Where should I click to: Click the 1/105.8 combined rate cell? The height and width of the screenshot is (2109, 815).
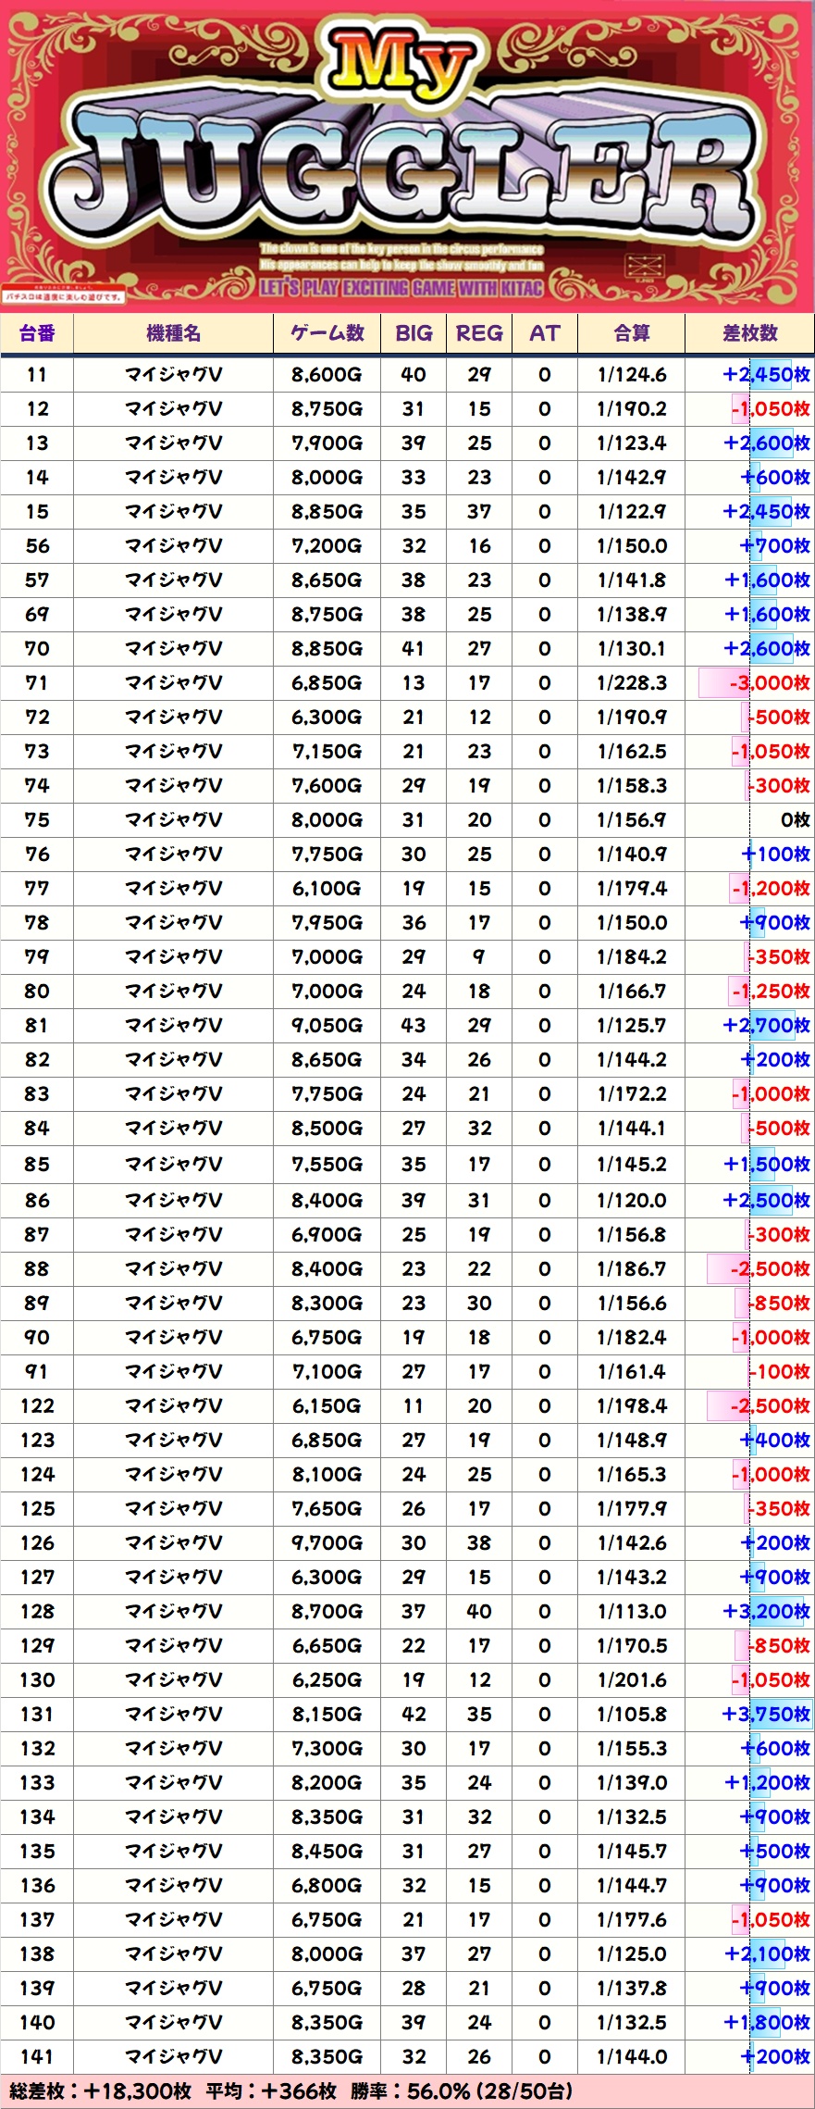631,1714
